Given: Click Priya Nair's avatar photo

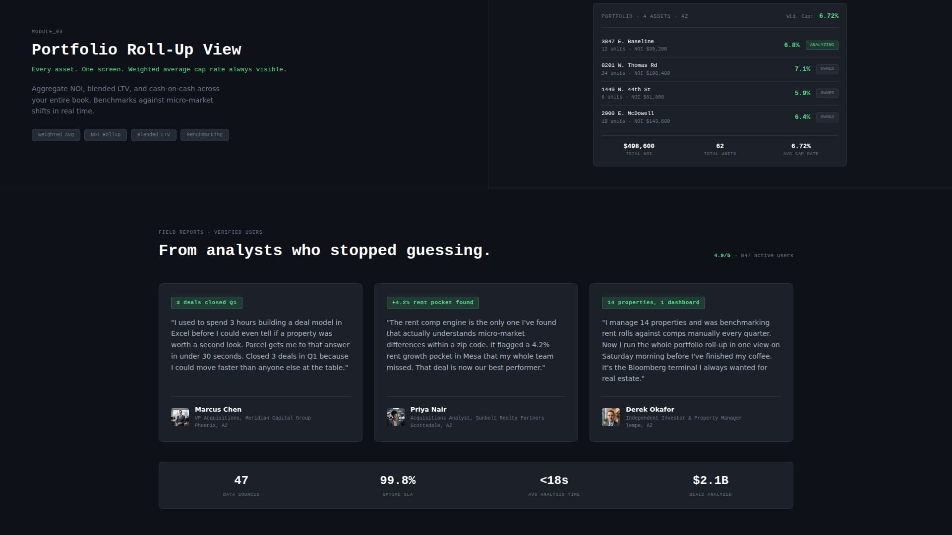Looking at the screenshot, I should 395,417.
